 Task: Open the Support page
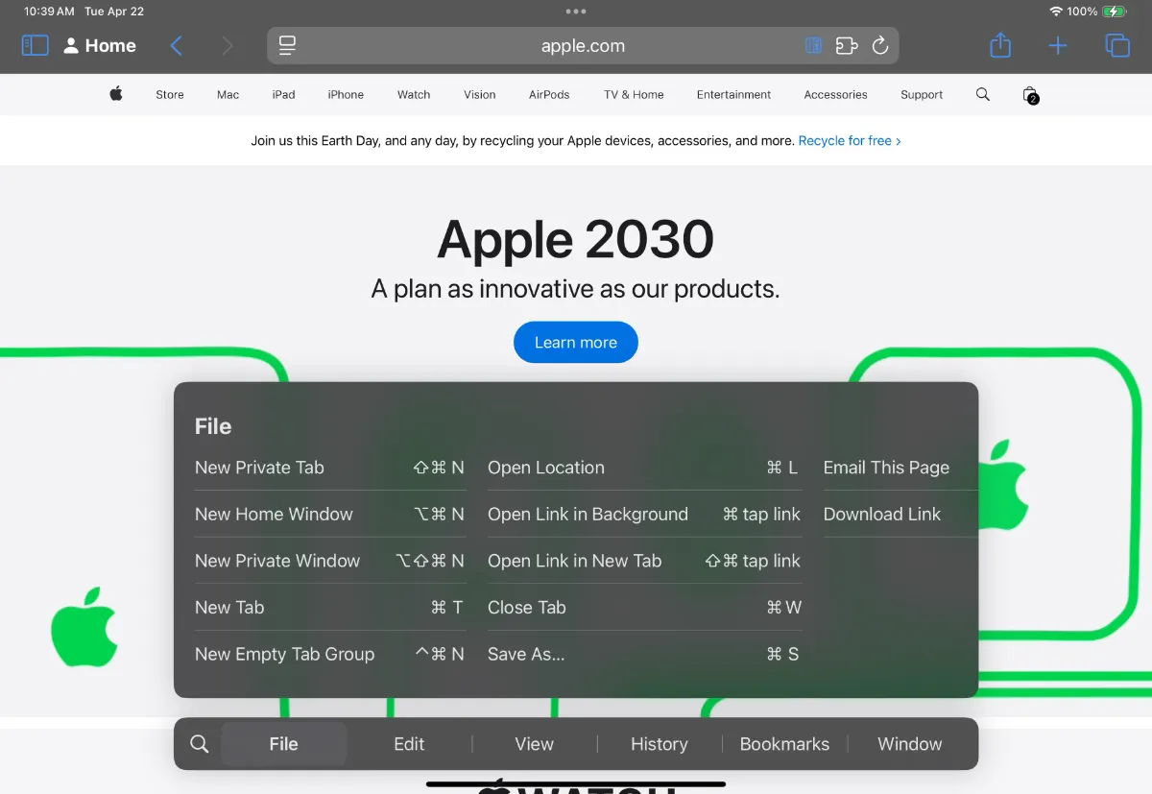coord(922,94)
